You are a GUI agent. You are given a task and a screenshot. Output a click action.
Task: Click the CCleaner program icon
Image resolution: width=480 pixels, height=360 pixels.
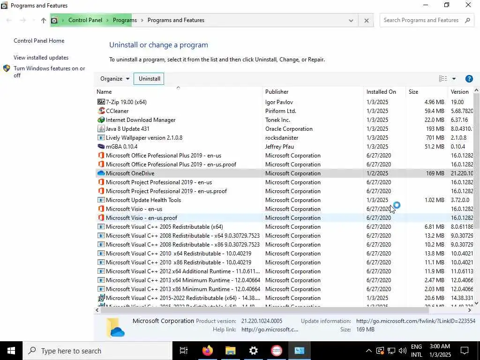101,111
